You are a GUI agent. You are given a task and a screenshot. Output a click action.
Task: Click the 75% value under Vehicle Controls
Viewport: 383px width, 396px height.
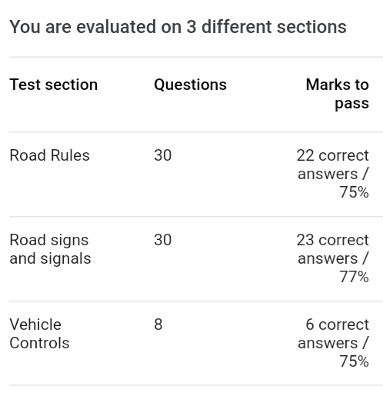(355, 361)
